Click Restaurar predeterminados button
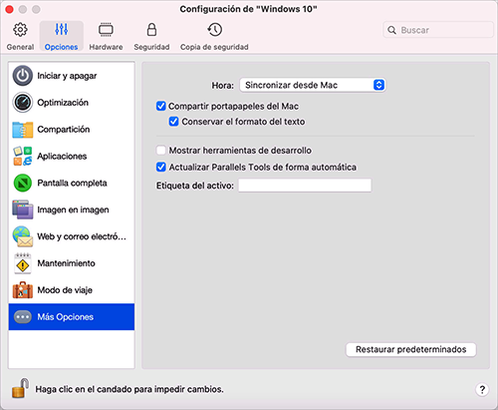This screenshot has width=498, height=410. (411, 349)
